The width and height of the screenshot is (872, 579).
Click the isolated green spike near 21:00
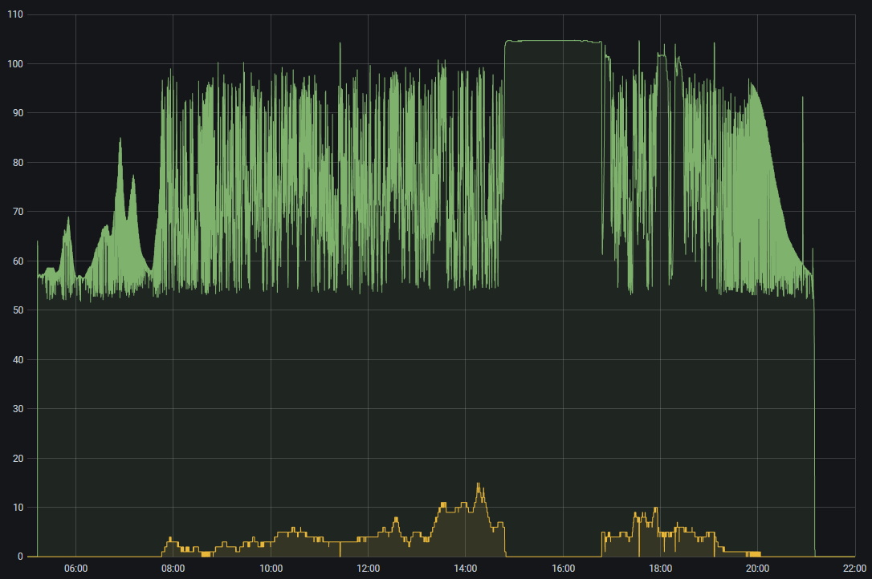pos(802,98)
